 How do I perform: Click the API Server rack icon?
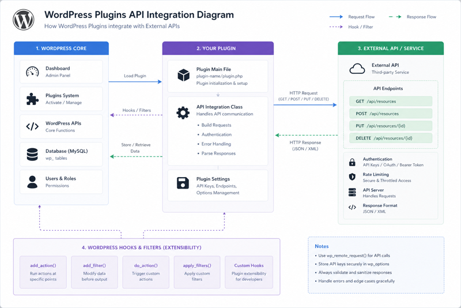(x=352, y=192)
